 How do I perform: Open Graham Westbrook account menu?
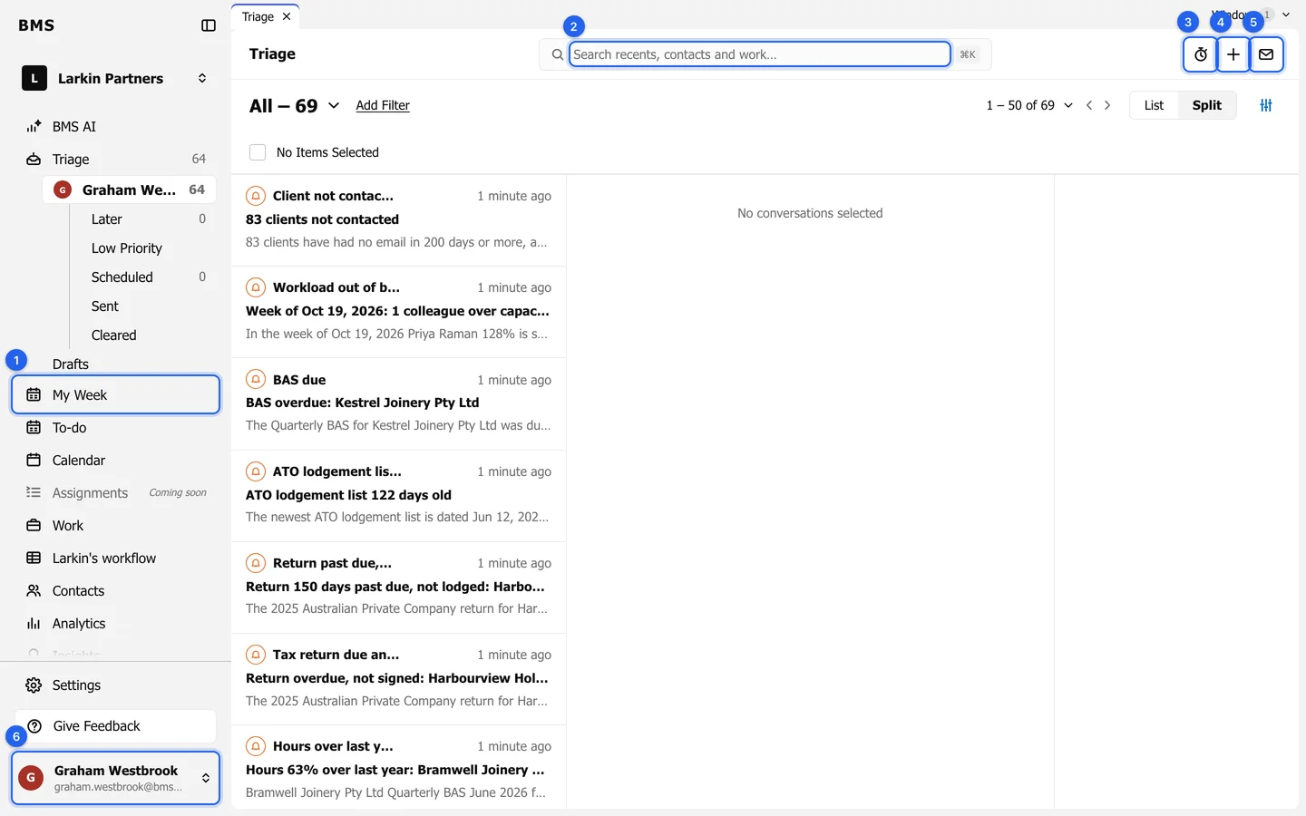coord(115,778)
